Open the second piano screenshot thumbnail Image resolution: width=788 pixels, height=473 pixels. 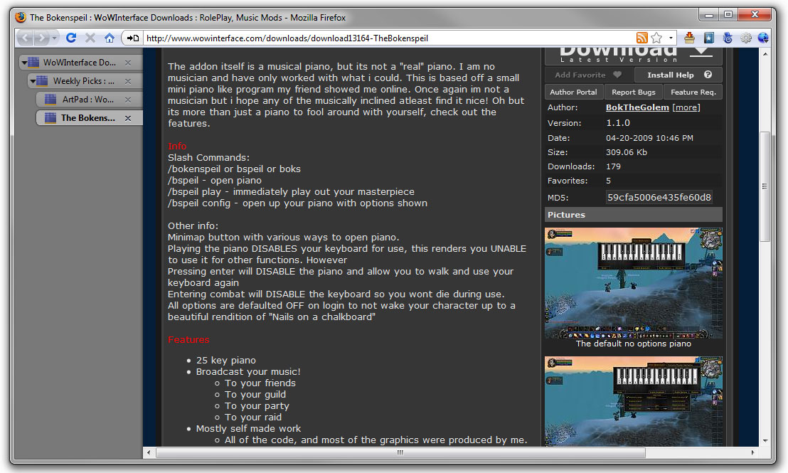click(x=634, y=402)
